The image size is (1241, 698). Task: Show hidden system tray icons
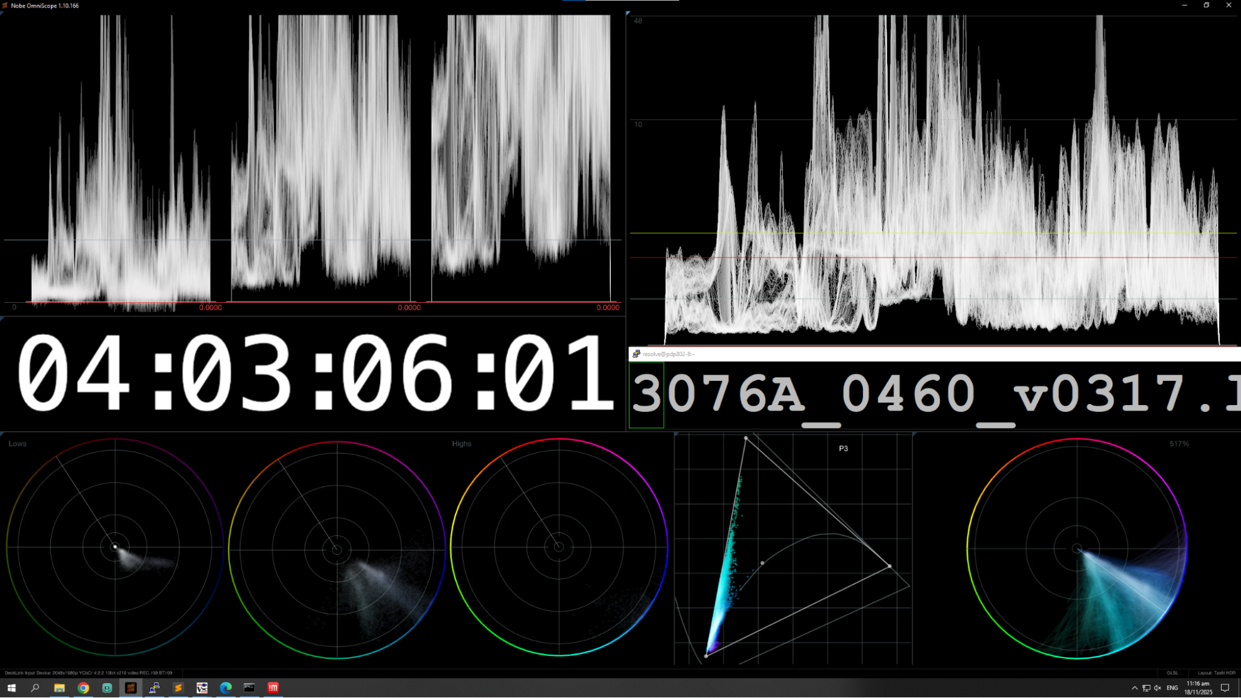pyautogui.click(x=1134, y=688)
